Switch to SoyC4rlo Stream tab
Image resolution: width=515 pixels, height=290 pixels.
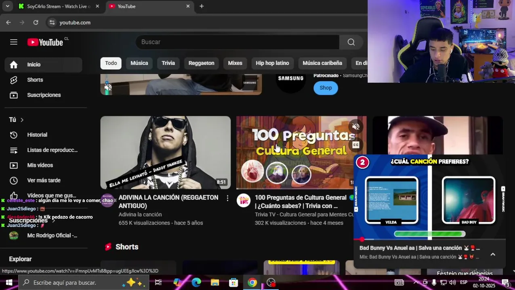click(59, 6)
